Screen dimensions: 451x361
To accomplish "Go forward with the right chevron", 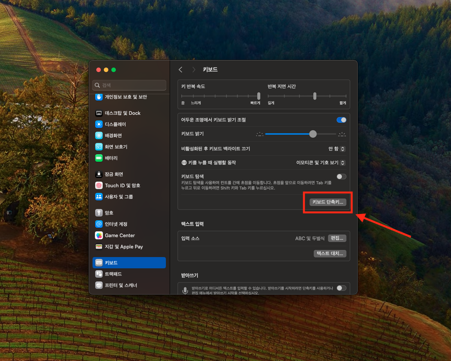I will tap(194, 69).
